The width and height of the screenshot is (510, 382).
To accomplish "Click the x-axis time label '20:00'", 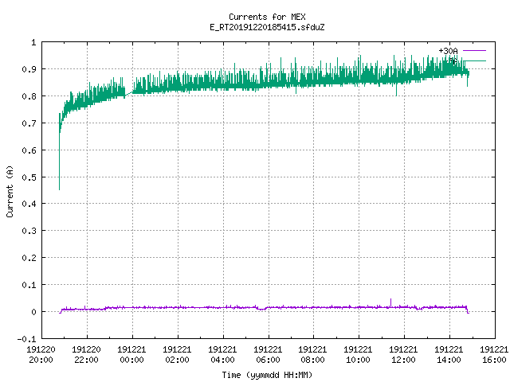I will point(41,360).
